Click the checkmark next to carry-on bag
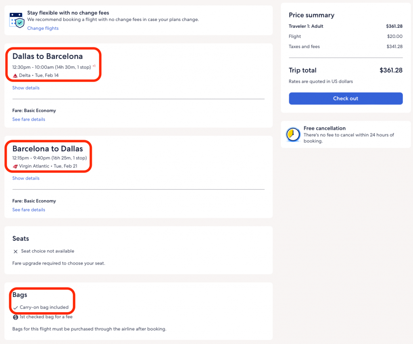 15,307
